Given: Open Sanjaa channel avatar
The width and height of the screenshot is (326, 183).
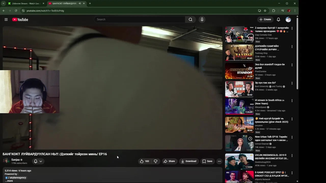Looking at the screenshot, I should [6, 161].
